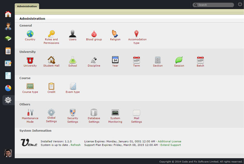Screen dimensions: 244x164
Task: Open the Users management icon
Action: click(x=73, y=34)
